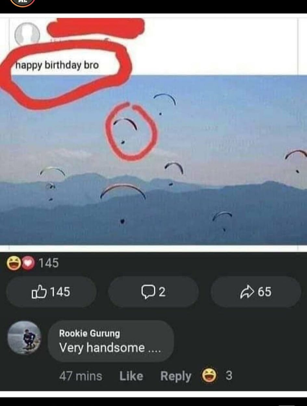Click the happy birthday bro post text
The image size is (307, 406).
tap(57, 65)
